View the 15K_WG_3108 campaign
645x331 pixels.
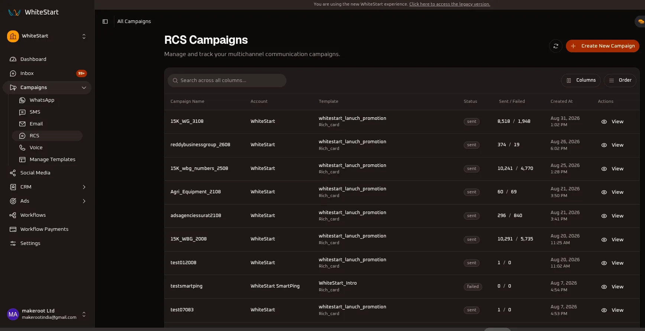pyautogui.click(x=612, y=122)
